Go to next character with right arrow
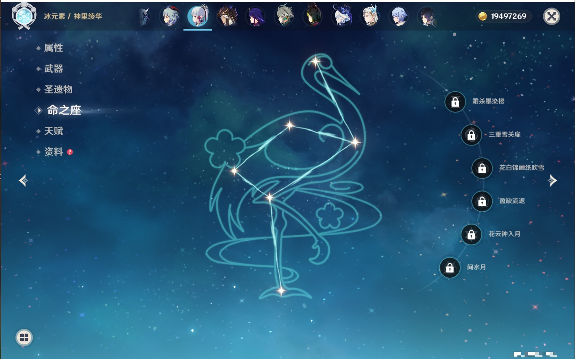 coord(552,181)
